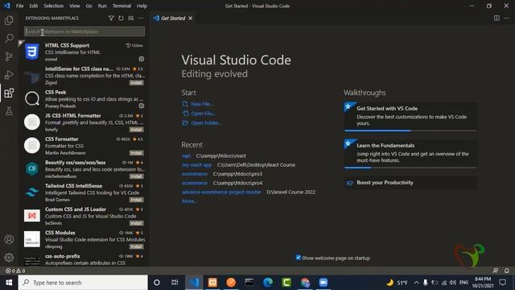Open the Testing flask icon

tap(9, 111)
